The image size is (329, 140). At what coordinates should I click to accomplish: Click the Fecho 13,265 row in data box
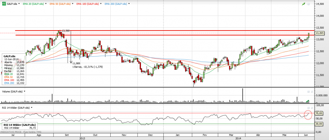(x=14, y=71)
